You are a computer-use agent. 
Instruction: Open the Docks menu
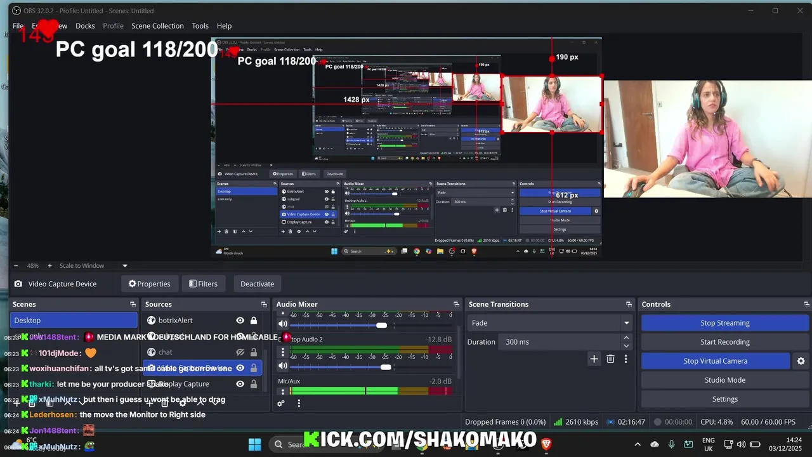[x=85, y=26]
